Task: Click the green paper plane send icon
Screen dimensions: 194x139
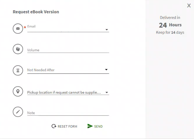Action: pos(90,126)
